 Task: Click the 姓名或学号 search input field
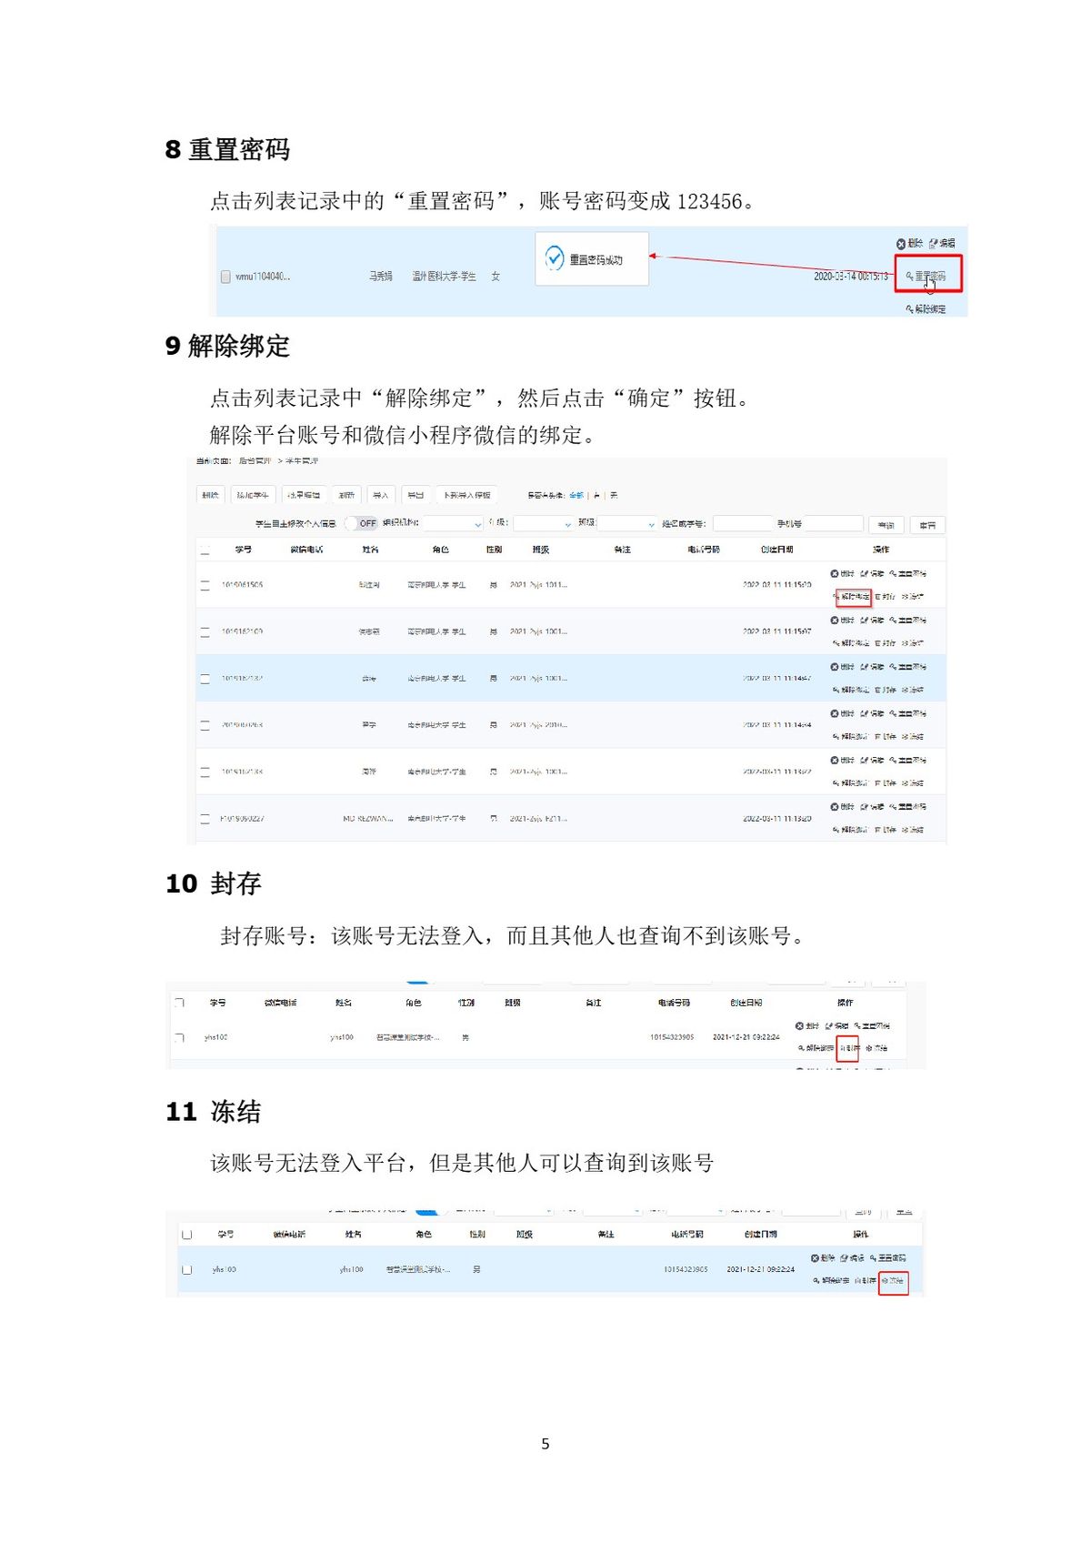click(742, 524)
